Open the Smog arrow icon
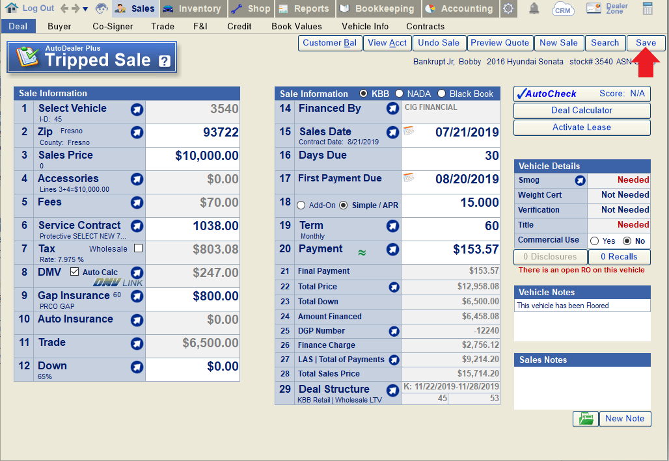 coord(580,181)
